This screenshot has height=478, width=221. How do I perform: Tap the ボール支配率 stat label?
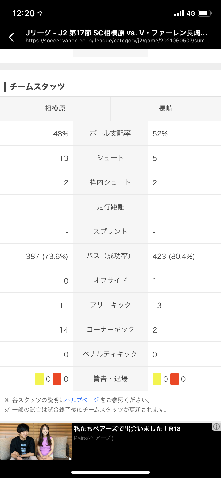pyautogui.click(x=110, y=133)
